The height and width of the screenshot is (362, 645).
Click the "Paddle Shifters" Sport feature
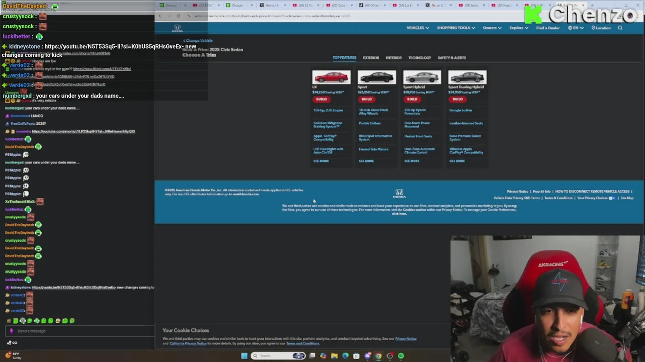(370, 123)
